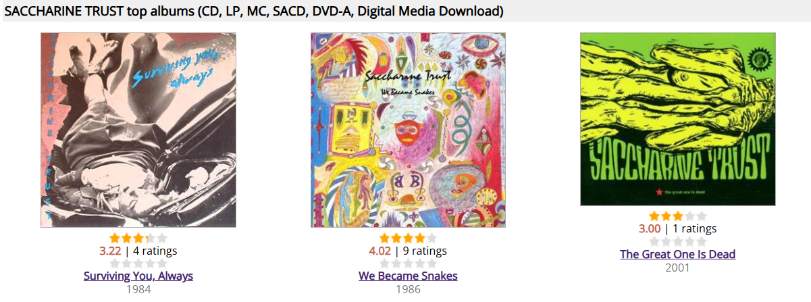Give Surviving You, Always one star rating
811x302 pixels.
[114, 263]
